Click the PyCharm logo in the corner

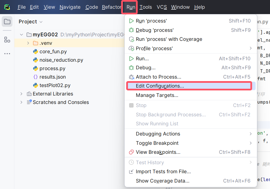coord(7,7)
